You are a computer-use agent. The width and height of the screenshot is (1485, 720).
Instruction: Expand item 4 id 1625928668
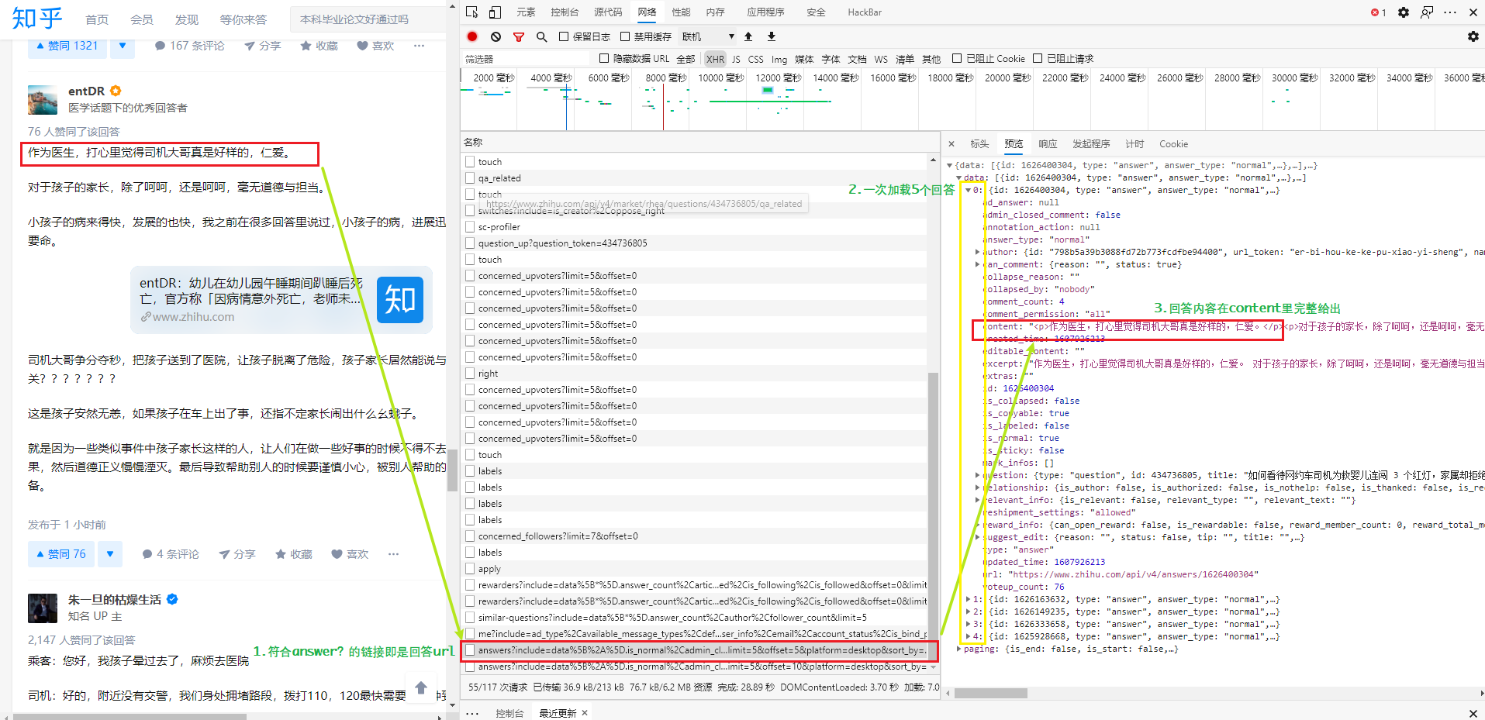(968, 636)
